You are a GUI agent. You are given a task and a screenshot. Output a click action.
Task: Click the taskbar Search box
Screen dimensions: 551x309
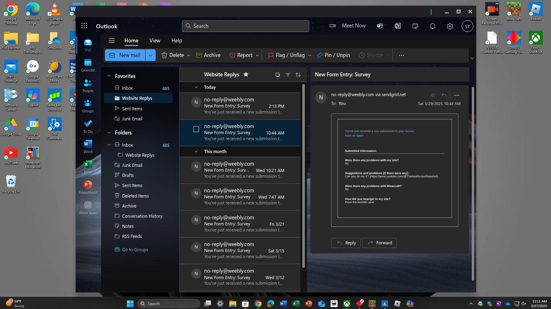click(x=169, y=303)
